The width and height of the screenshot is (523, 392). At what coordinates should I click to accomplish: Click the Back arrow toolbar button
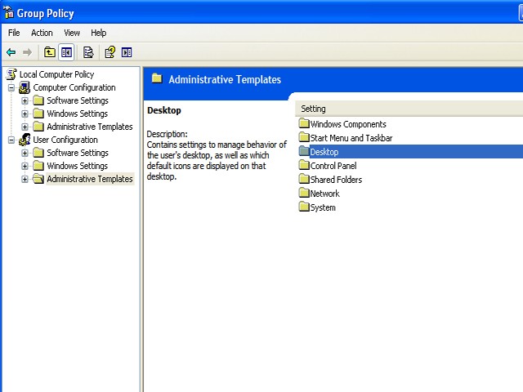(11, 52)
